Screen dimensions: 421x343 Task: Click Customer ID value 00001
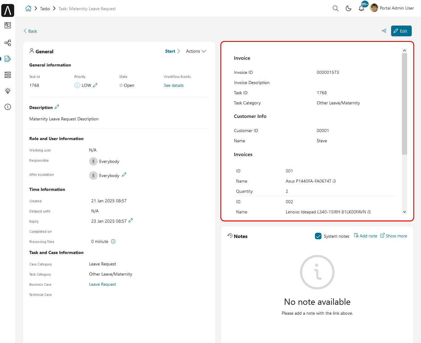point(323,131)
